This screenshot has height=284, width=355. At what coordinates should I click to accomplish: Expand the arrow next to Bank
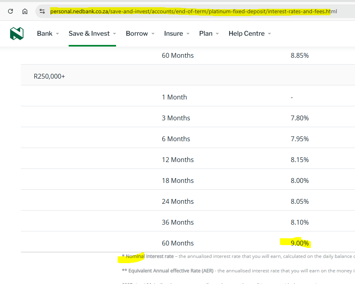[57, 34]
